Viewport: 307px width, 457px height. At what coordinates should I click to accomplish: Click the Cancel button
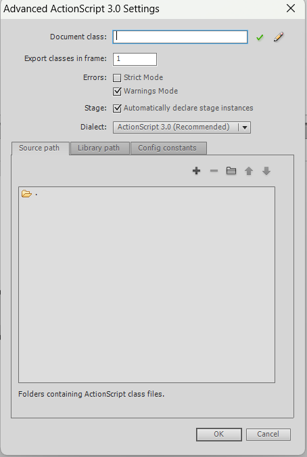pyautogui.click(x=268, y=434)
